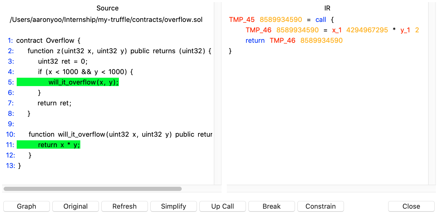Close the viewer window
Viewport: 438px width, 217px height.
[x=411, y=206]
